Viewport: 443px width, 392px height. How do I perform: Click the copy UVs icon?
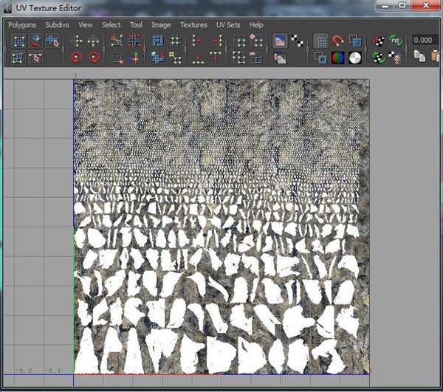419,58
